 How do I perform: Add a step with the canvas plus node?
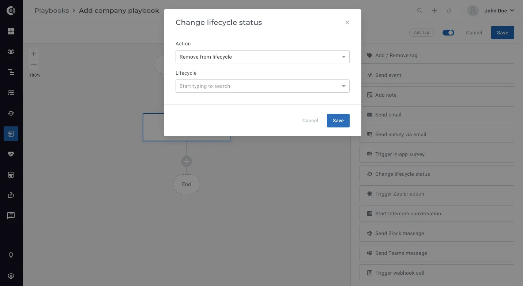[187, 161]
